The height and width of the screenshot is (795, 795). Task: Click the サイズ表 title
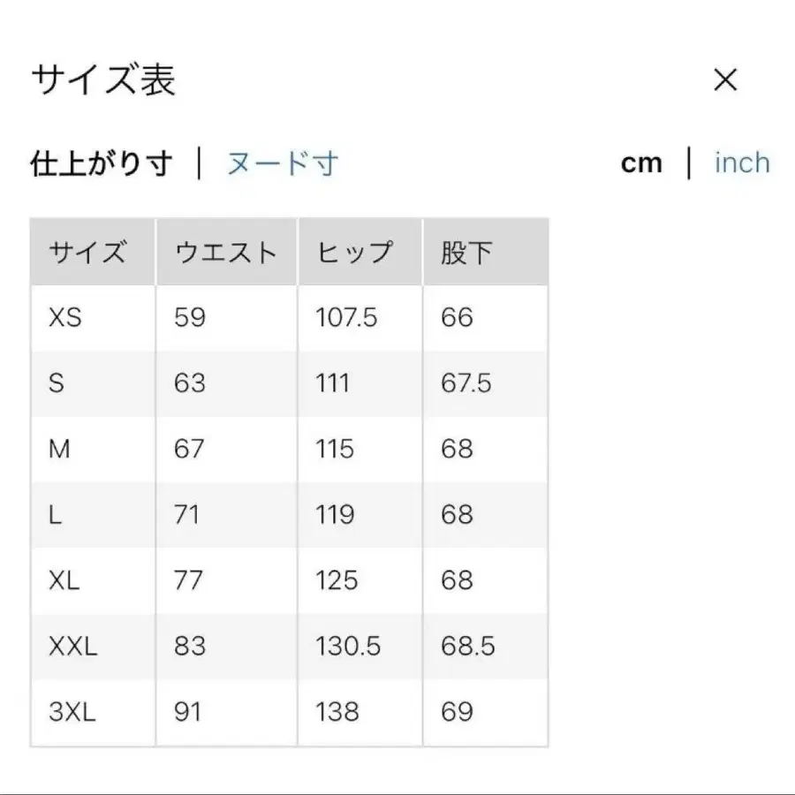(103, 78)
